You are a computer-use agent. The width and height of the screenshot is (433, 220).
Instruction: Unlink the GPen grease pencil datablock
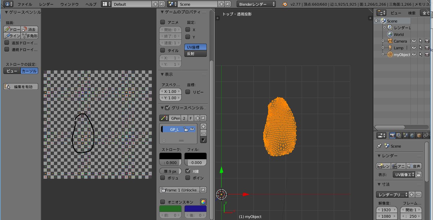pyautogui.click(x=203, y=118)
